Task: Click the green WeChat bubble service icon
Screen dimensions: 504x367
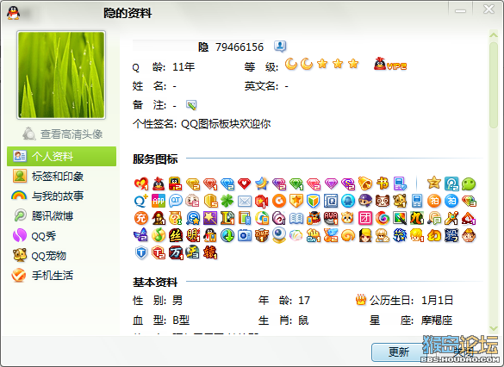Action: 469,183
